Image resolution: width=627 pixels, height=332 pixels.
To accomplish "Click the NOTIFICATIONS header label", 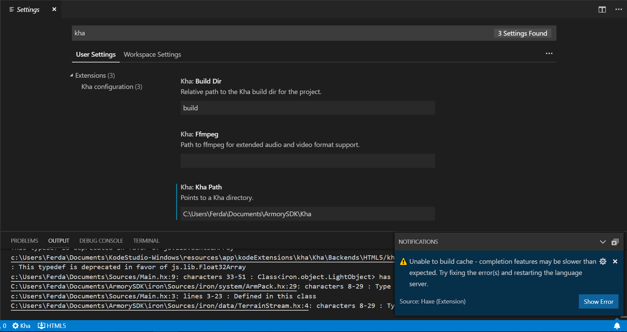I will (418, 242).
